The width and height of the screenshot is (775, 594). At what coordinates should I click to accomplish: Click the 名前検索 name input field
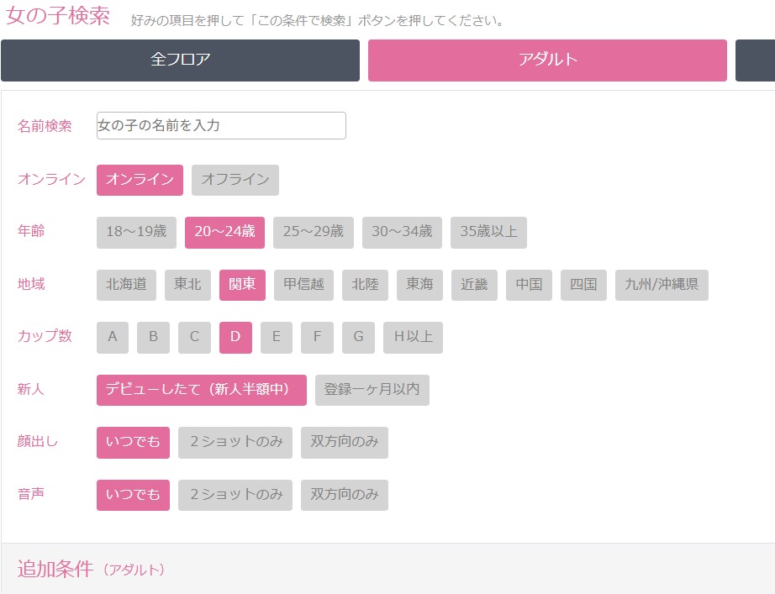[221, 126]
